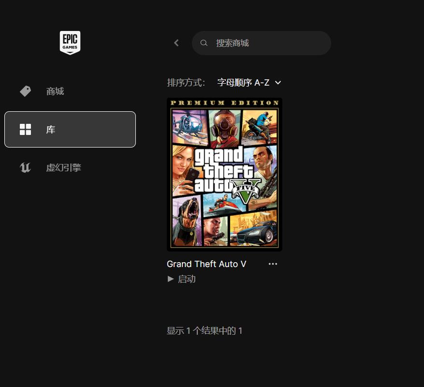
Task: Click the play triangle beside 启动
Action: tap(171, 279)
